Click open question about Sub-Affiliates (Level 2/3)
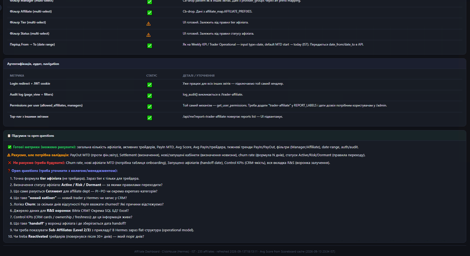470x256 pixels. tap(104, 230)
